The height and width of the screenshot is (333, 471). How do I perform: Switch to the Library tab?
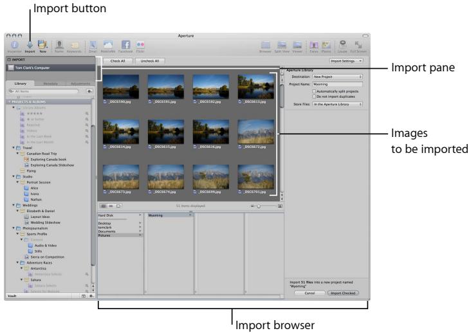21,84
